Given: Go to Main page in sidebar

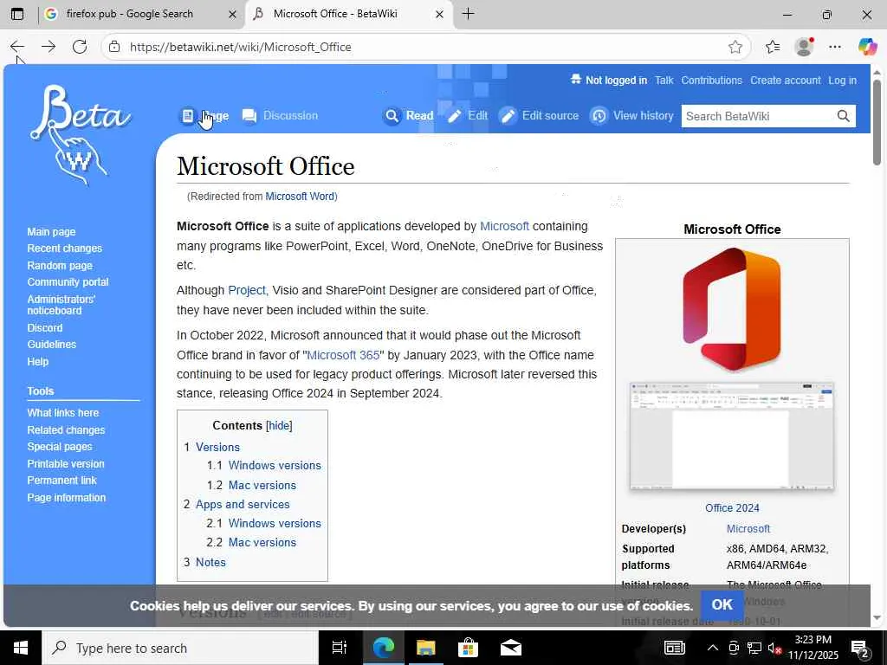Looking at the screenshot, I should click(x=51, y=232).
